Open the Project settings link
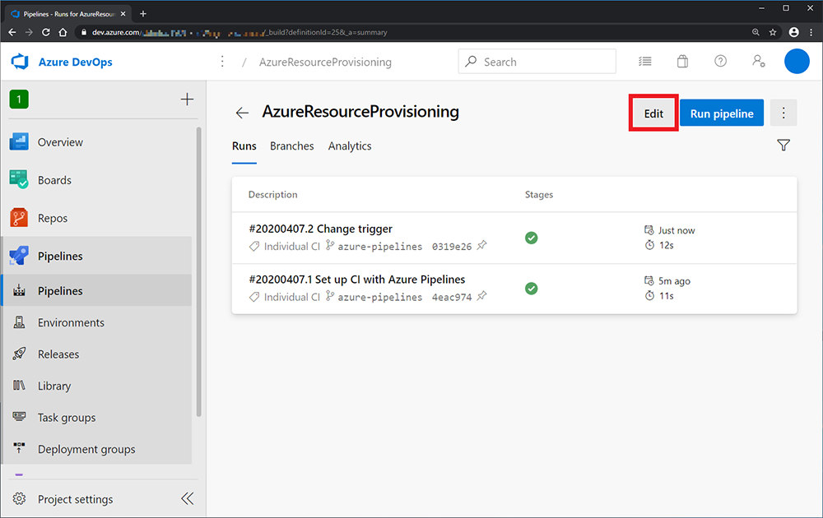 point(75,499)
